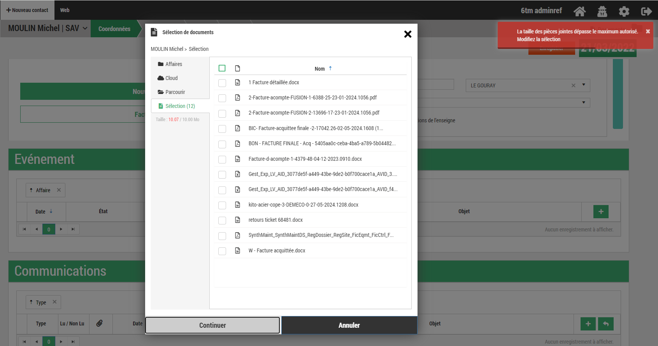658x346 pixels.
Task: Switch to the Affaires folder tab
Action: point(174,64)
